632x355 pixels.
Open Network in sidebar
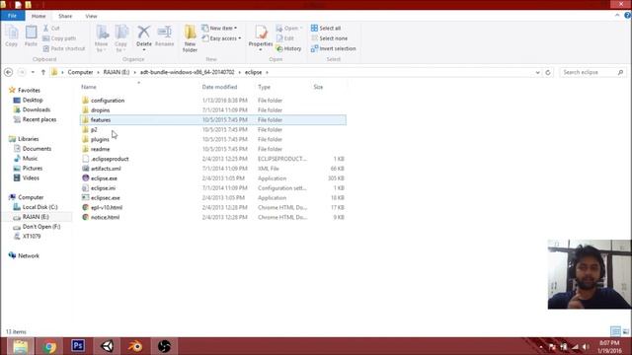point(24,255)
